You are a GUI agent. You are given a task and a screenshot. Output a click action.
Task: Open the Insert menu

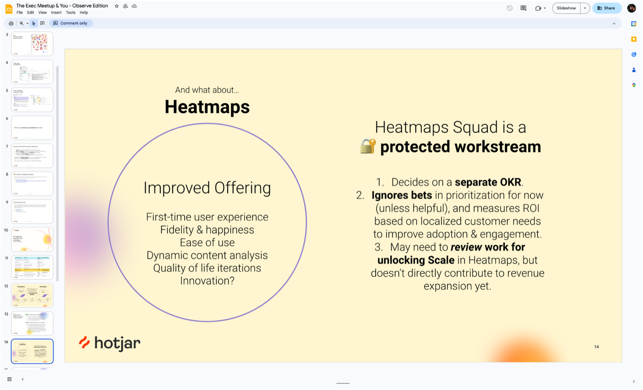[x=56, y=12]
